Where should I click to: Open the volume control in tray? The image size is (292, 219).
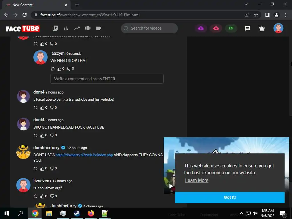[x=255, y=213]
